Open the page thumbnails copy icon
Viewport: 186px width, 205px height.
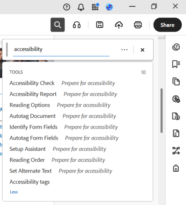pyautogui.click(x=176, y=82)
